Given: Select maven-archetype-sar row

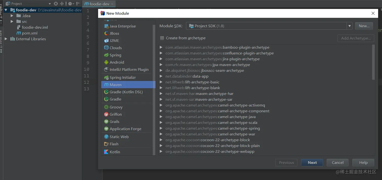Looking at the screenshot, I should click(x=265, y=100).
